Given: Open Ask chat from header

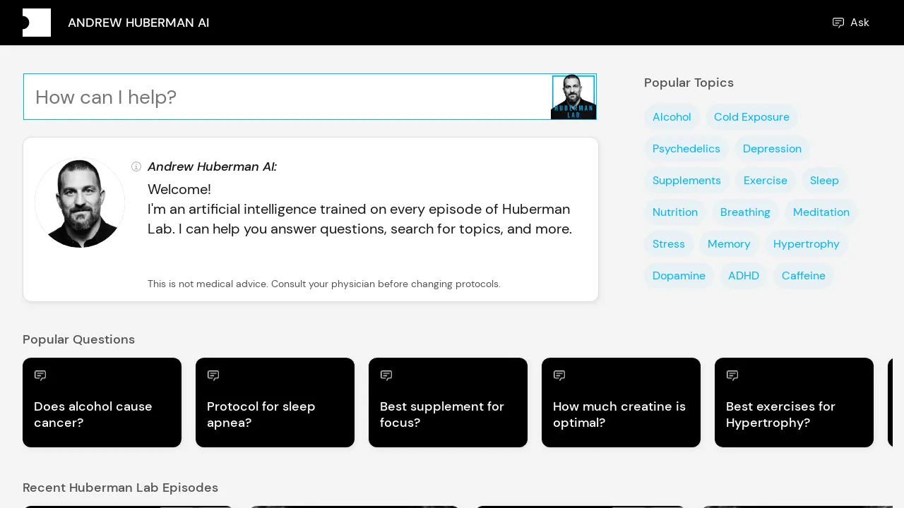Looking at the screenshot, I should point(850,23).
